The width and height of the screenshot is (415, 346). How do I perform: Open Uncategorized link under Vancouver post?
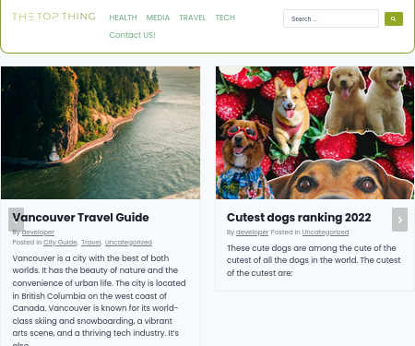click(128, 243)
